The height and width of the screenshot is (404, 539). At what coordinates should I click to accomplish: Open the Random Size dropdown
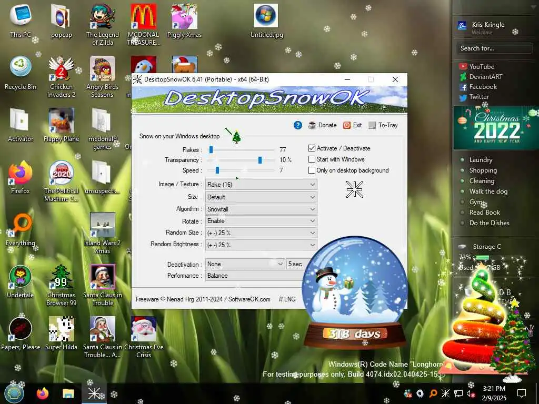point(261,233)
